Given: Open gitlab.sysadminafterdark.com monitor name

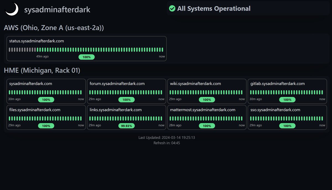Looking at the screenshot, I should click(x=277, y=83).
